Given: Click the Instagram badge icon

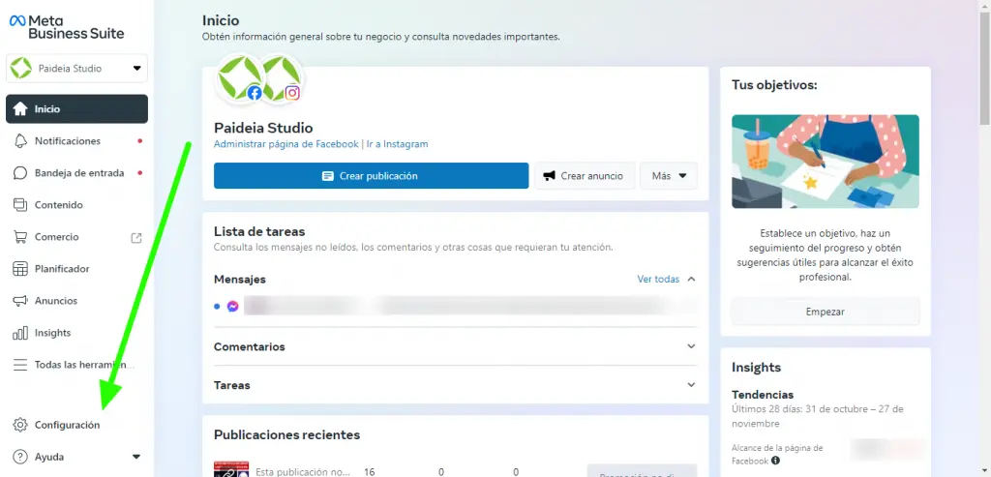Looking at the screenshot, I should (x=292, y=94).
